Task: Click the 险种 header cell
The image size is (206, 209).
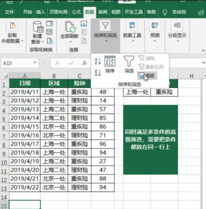Action: pyautogui.click(x=80, y=83)
